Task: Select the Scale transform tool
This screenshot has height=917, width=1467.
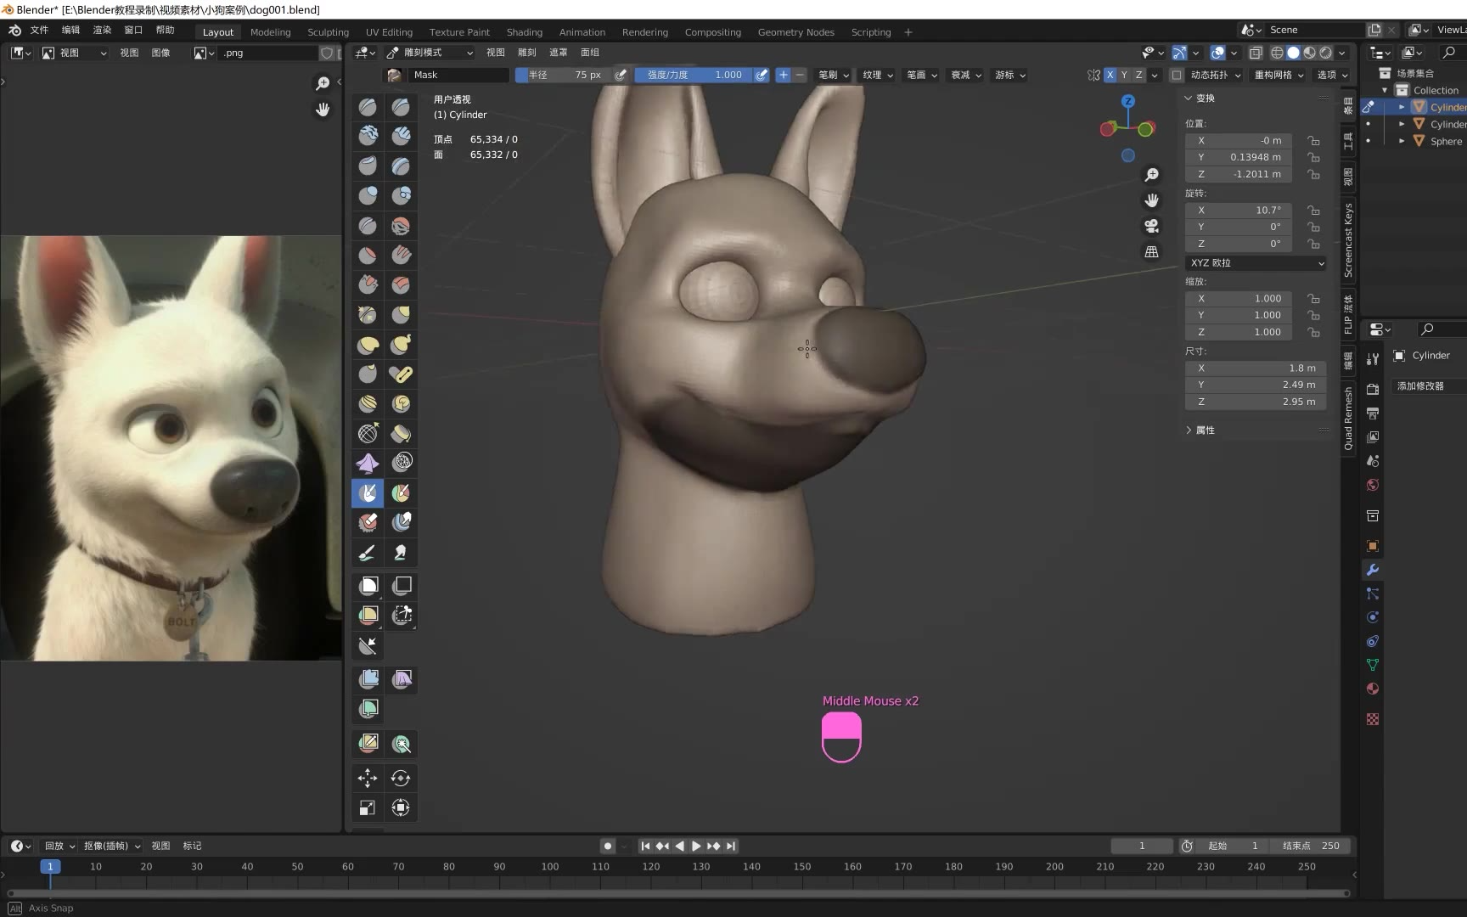Action: click(368, 807)
